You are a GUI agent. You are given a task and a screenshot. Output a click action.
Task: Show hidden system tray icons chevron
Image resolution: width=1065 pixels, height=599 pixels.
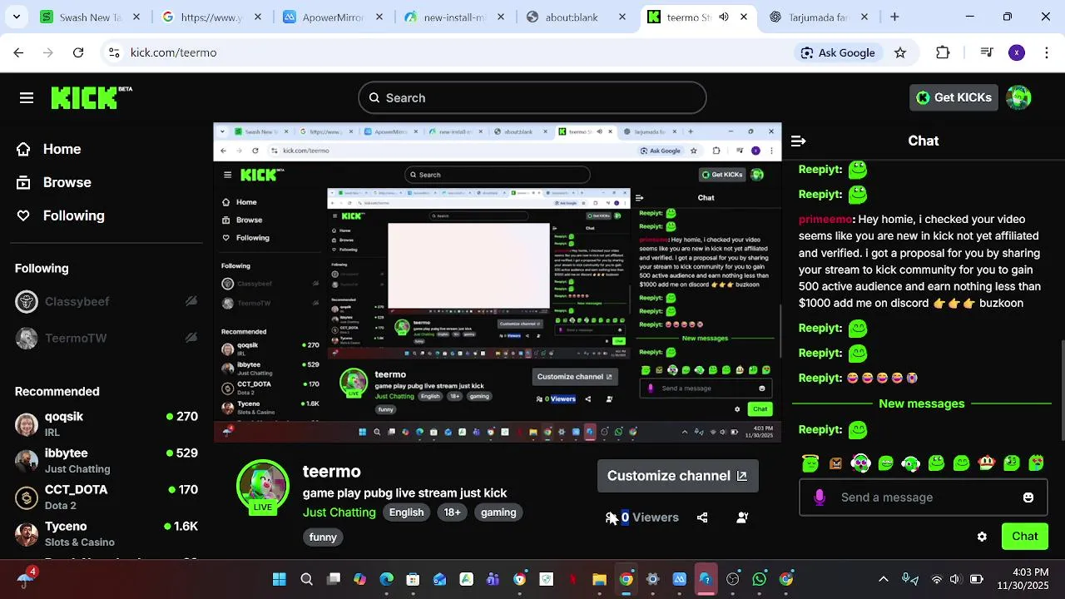coord(884,579)
